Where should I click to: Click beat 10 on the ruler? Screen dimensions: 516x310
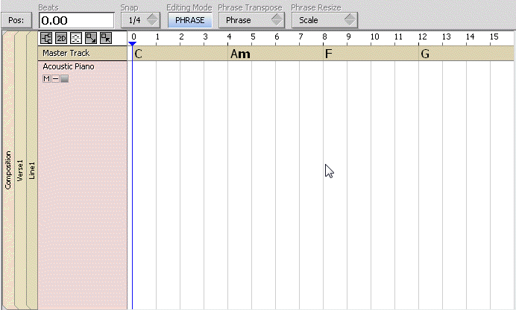374,37
